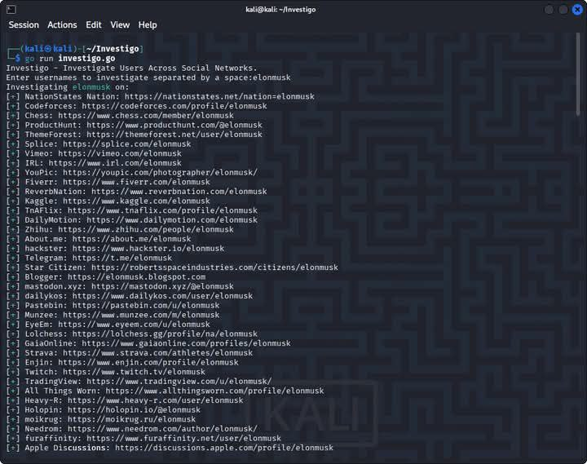Open the Enjin profile URL
This screenshot has width=587, height=464.
click(148, 363)
